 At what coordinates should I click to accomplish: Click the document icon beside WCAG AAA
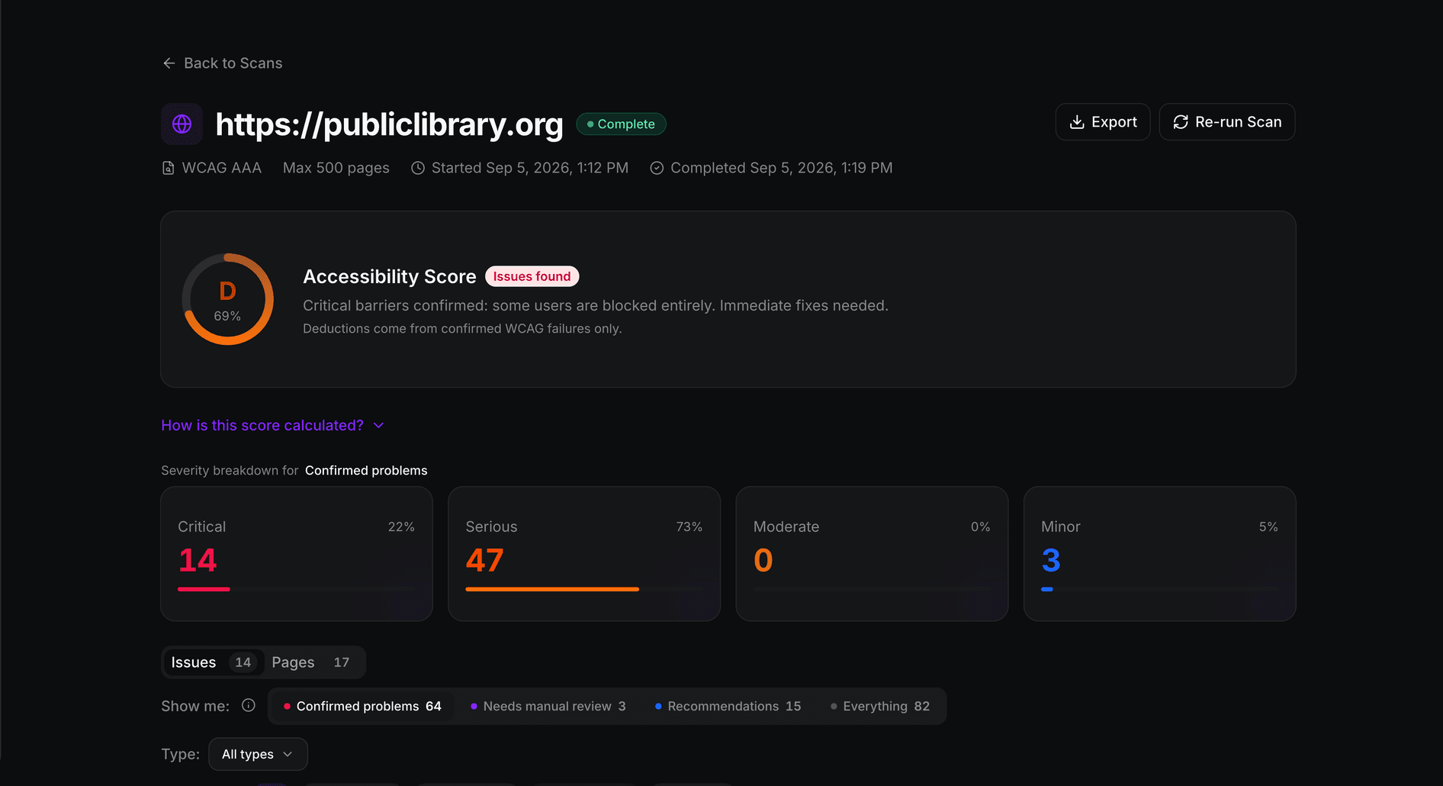168,168
